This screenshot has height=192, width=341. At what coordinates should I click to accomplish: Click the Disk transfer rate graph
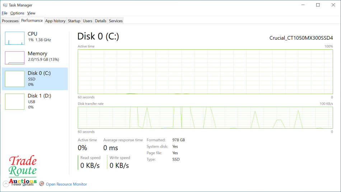tap(205, 117)
